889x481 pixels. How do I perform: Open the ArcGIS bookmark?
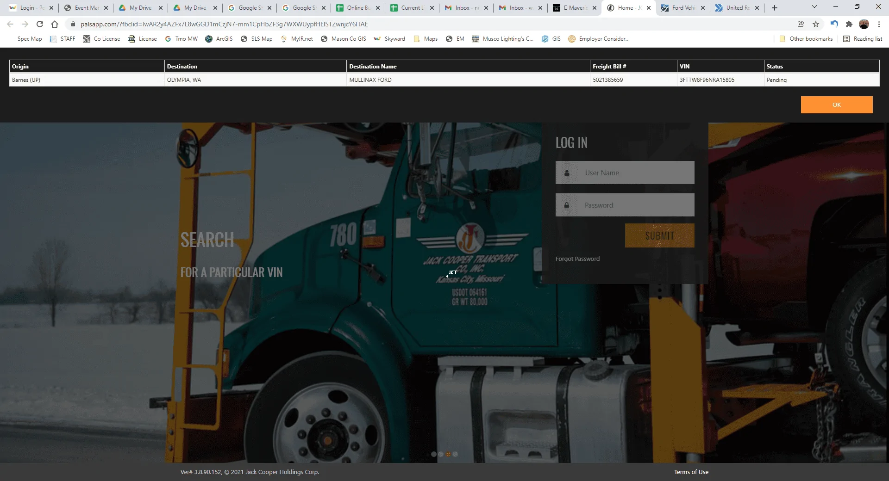(219, 39)
